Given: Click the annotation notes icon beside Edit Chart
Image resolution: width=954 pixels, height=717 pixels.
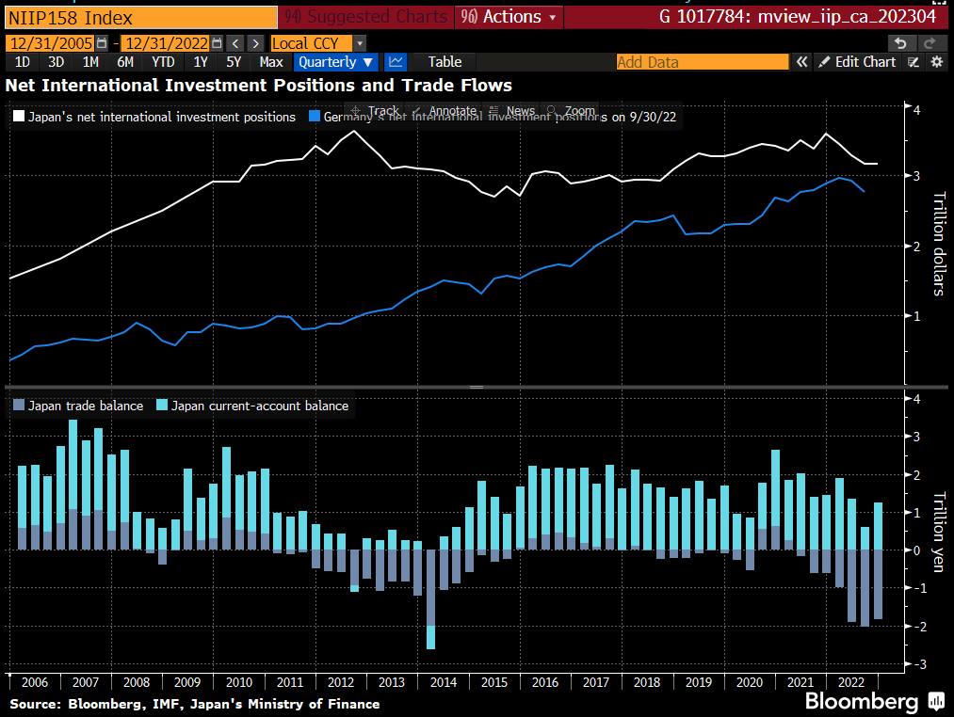Looking at the screenshot, I should pos(914,62).
